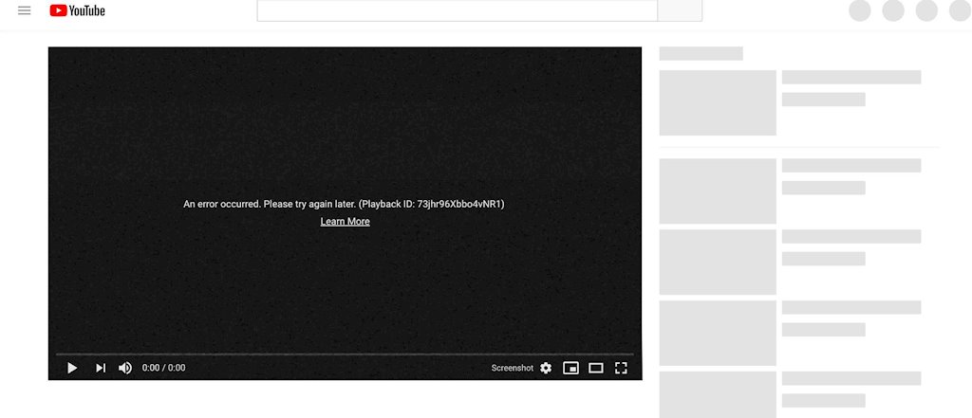Click the 0:00 / 0:00 time display
Screen dimensions: 972x418
pos(163,368)
